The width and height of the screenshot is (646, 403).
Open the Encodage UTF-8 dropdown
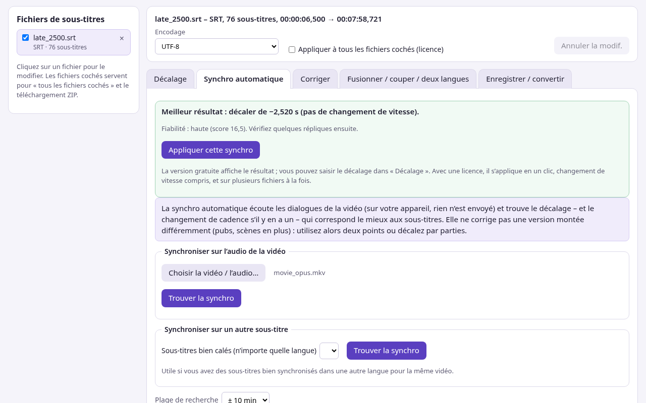tap(217, 46)
